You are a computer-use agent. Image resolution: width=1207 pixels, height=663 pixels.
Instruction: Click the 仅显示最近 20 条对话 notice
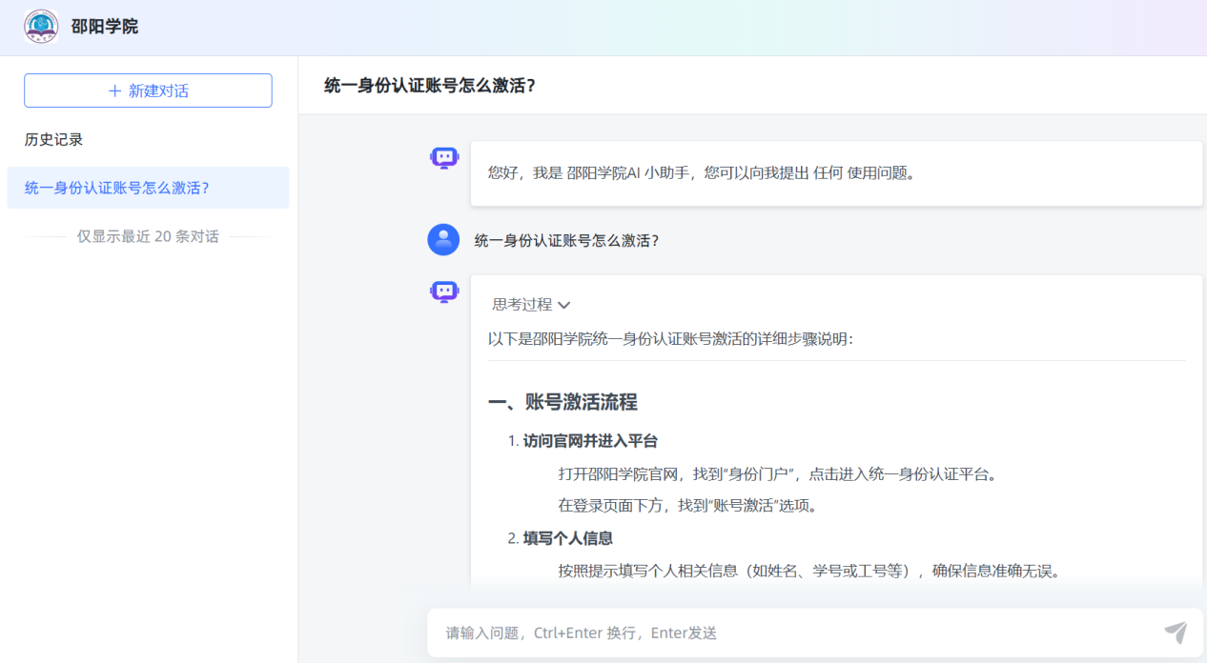148,236
